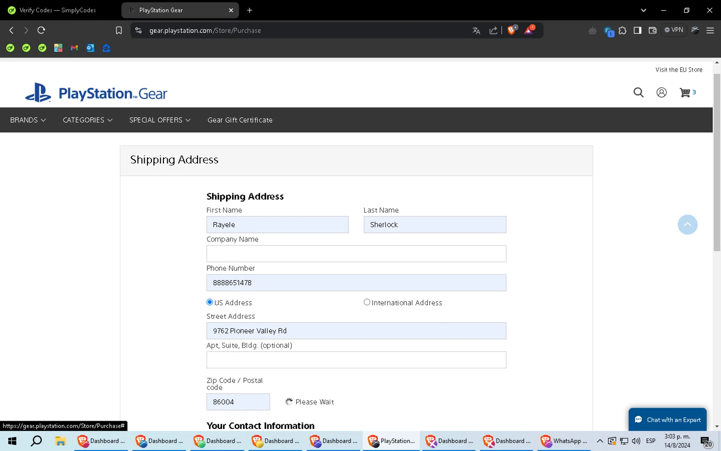
Task: Open the site search magnifier icon
Action: [638, 92]
